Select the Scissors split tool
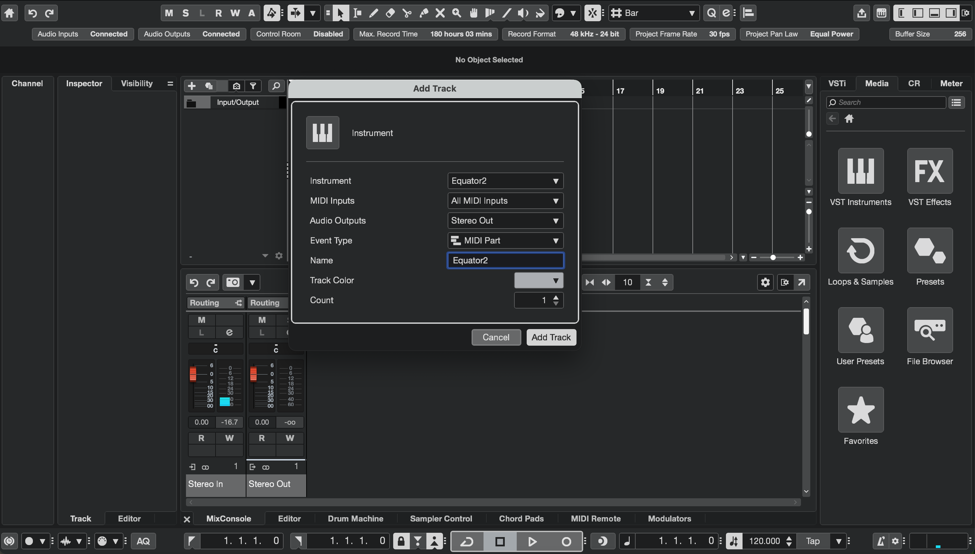Screen dimensions: 975x554 tap(407, 13)
